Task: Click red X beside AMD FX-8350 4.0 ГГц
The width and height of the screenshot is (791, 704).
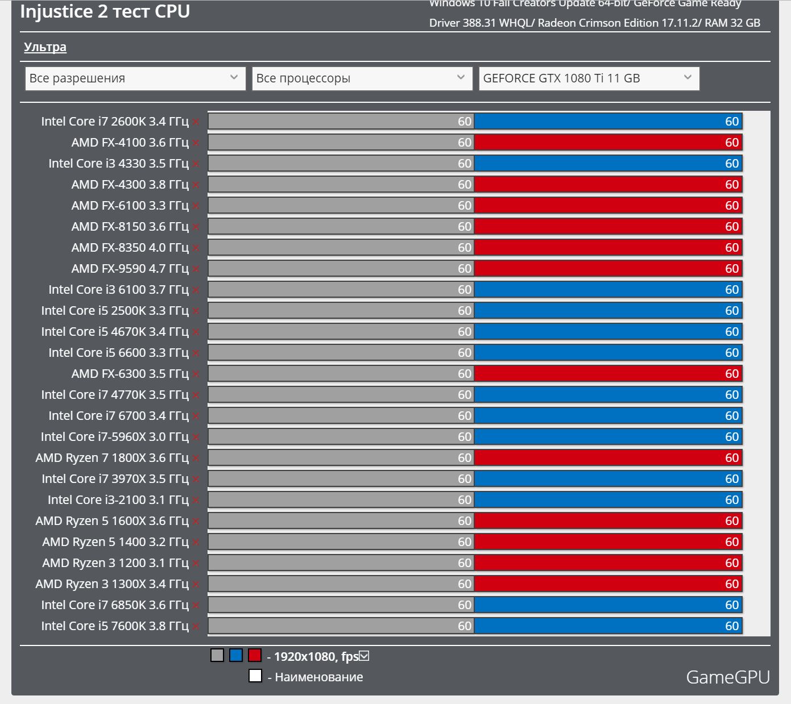Action: point(196,248)
